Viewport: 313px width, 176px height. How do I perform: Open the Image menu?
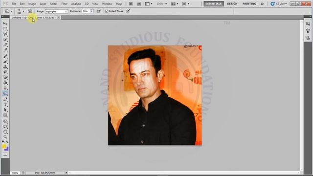[x=32, y=4]
